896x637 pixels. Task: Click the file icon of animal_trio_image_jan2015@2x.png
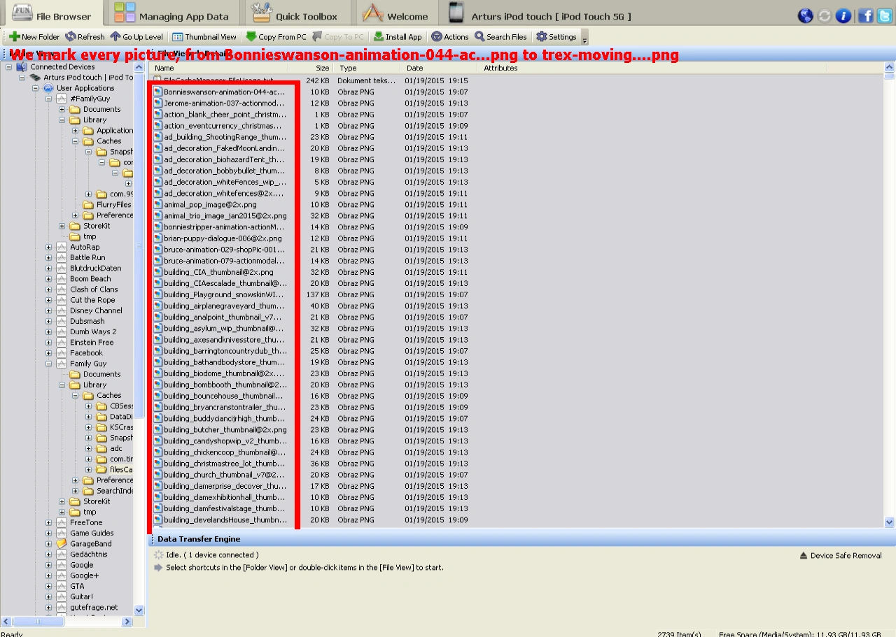tap(157, 215)
